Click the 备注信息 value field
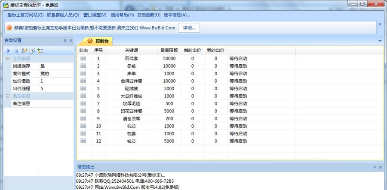The height and width of the screenshot is (190, 387). [56, 103]
